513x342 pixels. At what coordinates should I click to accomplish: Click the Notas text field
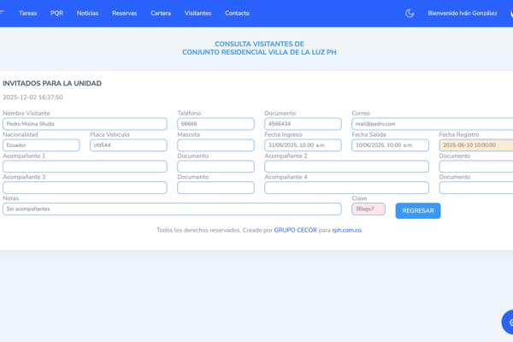click(x=172, y=209)
